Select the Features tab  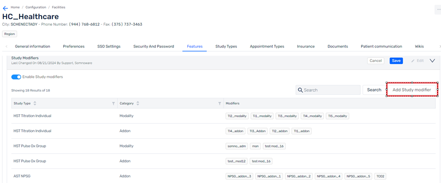pos(195,46)
